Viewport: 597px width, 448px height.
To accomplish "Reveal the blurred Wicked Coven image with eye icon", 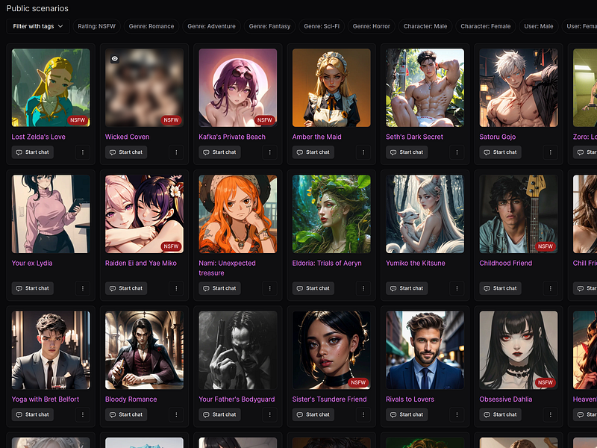I will [115, 59].
